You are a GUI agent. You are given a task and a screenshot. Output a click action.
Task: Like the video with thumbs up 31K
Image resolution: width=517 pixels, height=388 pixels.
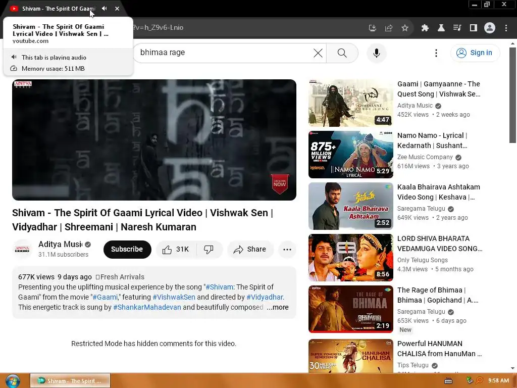click(176, 250)
